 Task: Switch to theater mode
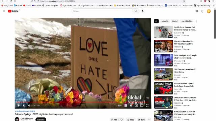pyautogui.click(x=142, y=105)
